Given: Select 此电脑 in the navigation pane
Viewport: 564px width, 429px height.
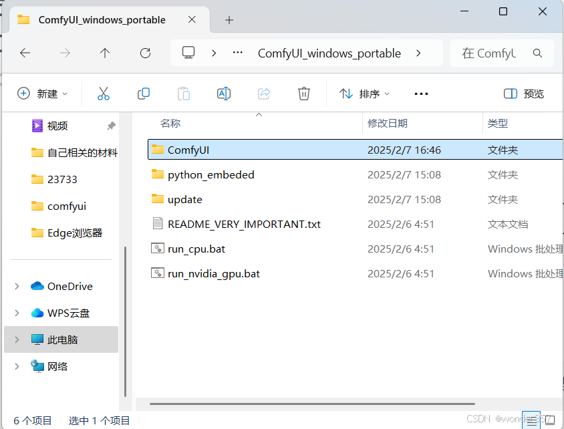Looking at the screenshot, I should point(61,339).
